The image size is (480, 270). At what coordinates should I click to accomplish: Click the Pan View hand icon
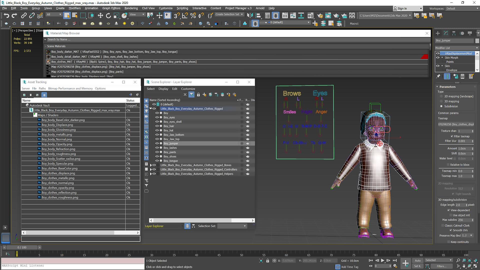click(x=464, y=266)
